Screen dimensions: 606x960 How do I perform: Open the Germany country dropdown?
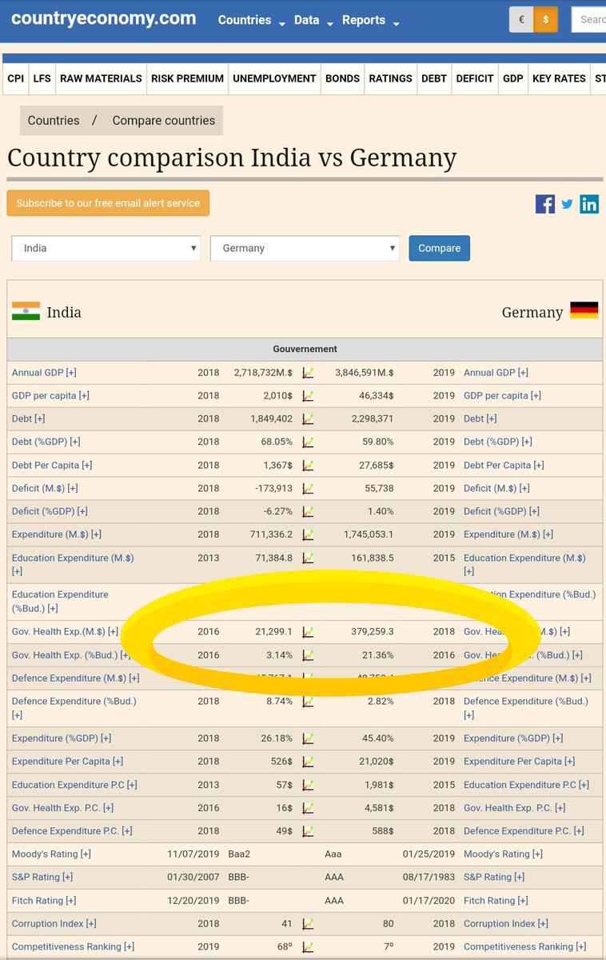(305, 248)
